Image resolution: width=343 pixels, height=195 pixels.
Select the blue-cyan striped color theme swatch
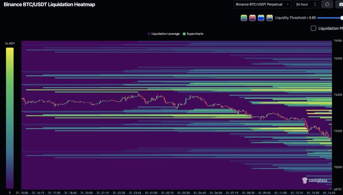[x=261, y=18]
